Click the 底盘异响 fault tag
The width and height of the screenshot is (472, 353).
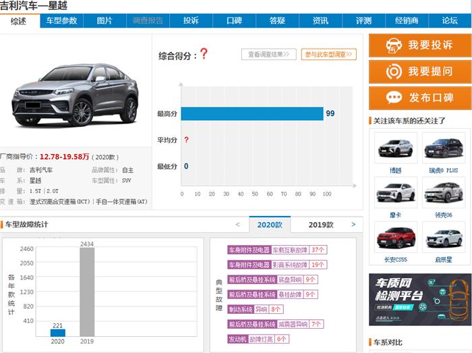coord(272,279)
